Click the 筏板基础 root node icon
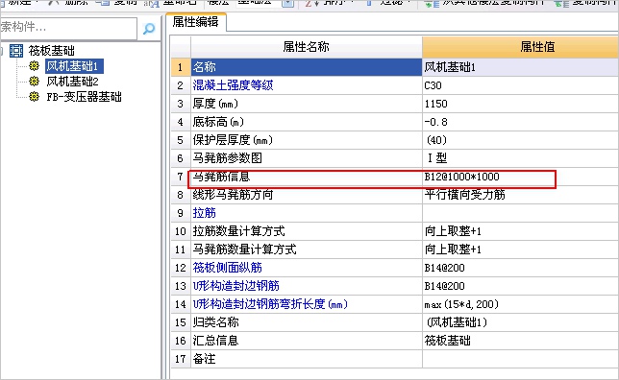The height and width of the screenshot is (380, 619). [x=16, y=51]
